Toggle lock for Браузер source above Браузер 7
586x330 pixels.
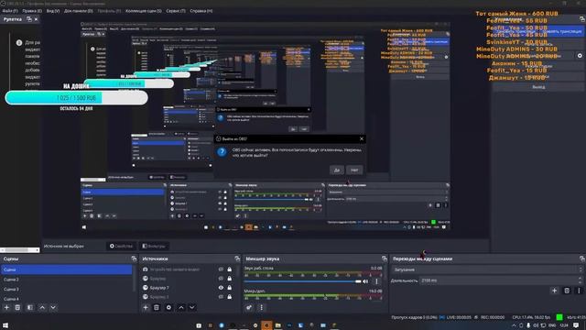pos(230,279)
